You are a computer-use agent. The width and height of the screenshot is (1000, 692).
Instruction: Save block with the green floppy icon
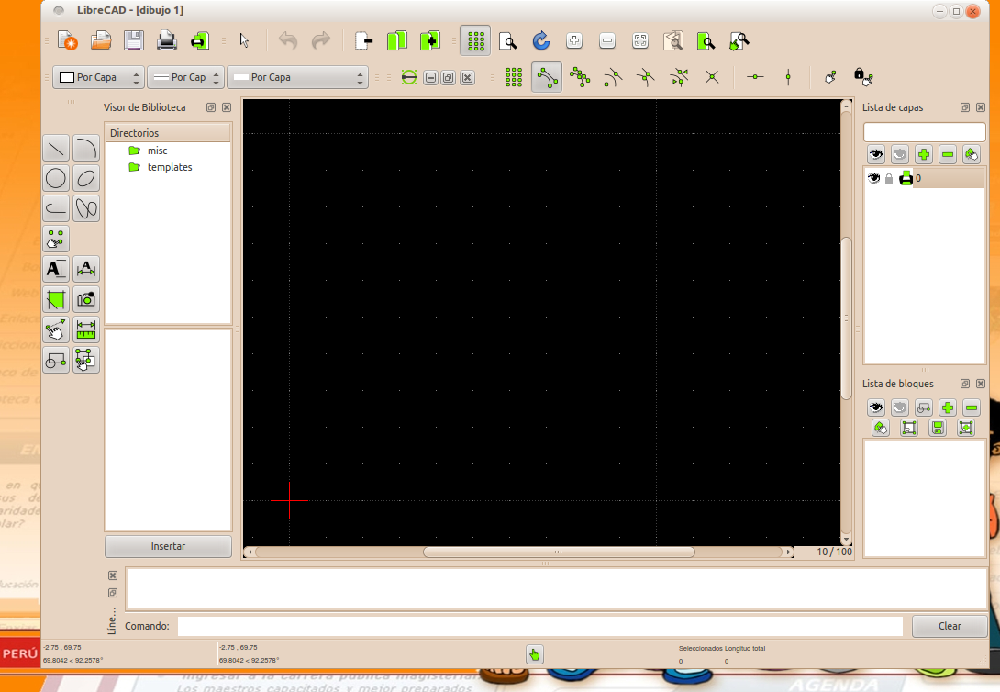[938, 428]
